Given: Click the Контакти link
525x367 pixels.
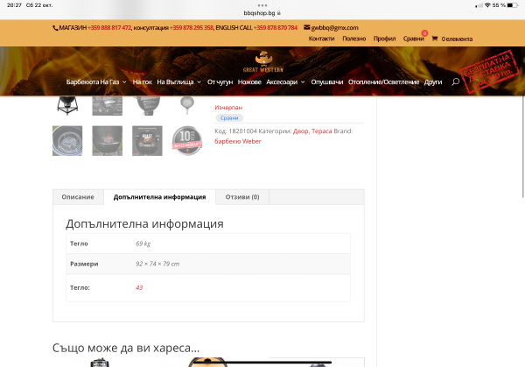Looking at the screenshot, I should coord(321,39).
